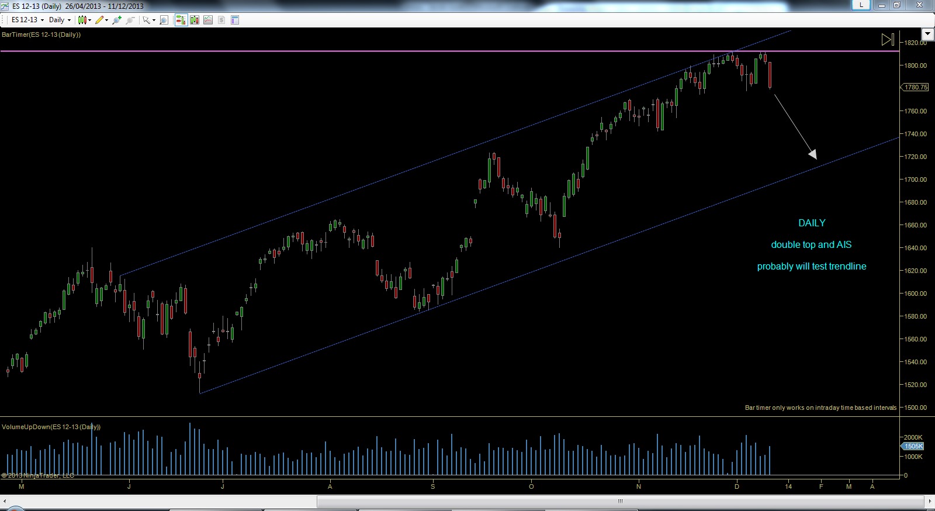Select 'probably will test trendline' annotation
This screenshot has height=511, width=935.
tap(812, 266)
